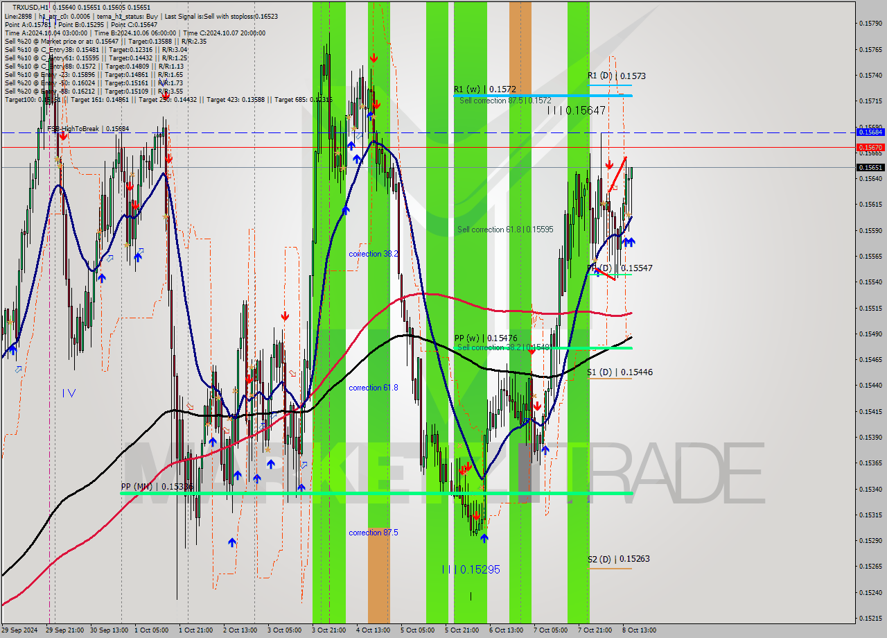
Task: Click the 'Time A:2024.10.04 03:00:00' info line
Action: [134, 33]
